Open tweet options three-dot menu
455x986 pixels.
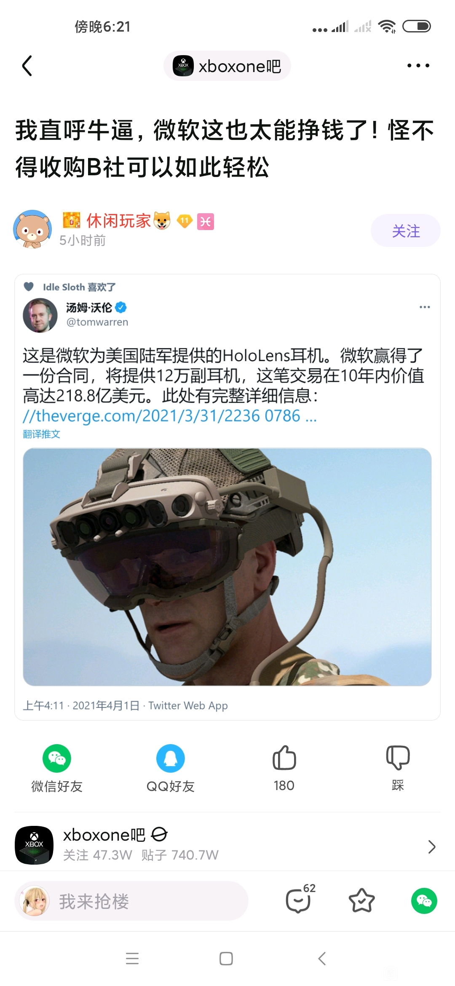425,307
